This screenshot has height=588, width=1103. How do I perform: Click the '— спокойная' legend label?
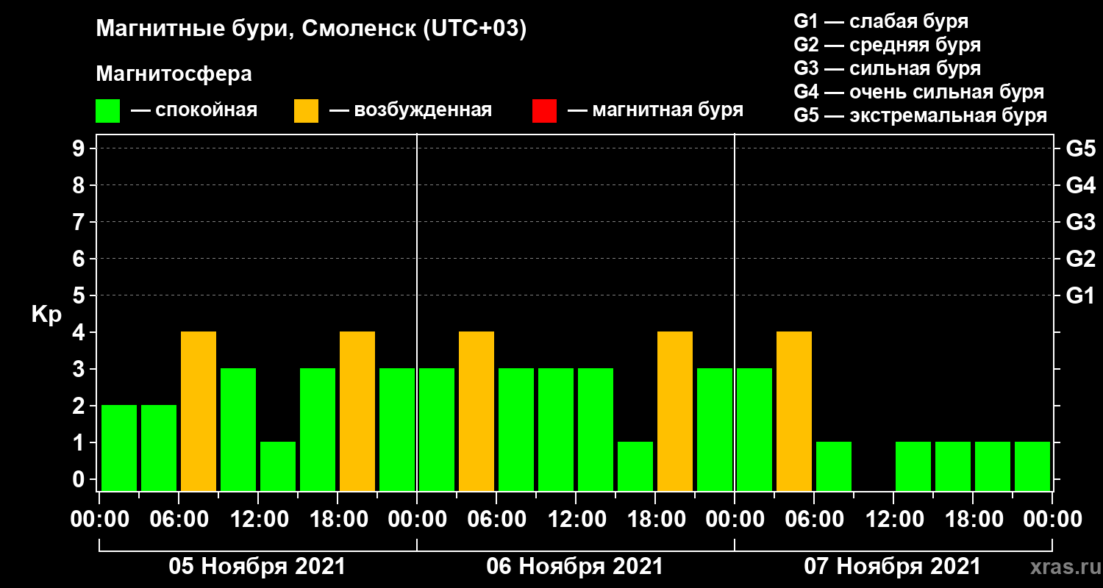[194, 111]
